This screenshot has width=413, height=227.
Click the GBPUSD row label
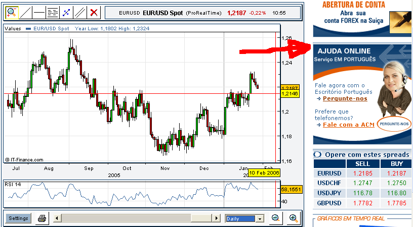[x=329, y=203]
